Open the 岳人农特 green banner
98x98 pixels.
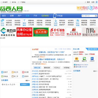[x=41, y=32]
